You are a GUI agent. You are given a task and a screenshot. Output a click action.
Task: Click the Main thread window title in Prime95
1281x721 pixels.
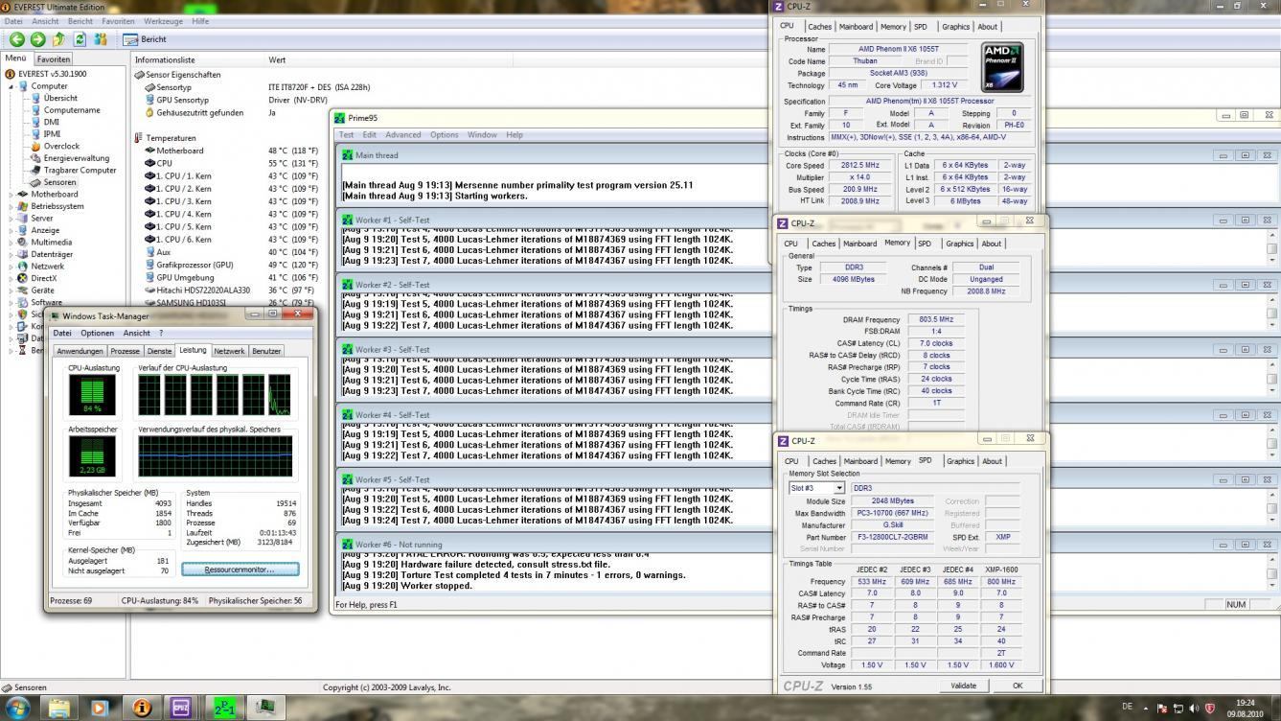pyautogui.click(x=377, y=155)
